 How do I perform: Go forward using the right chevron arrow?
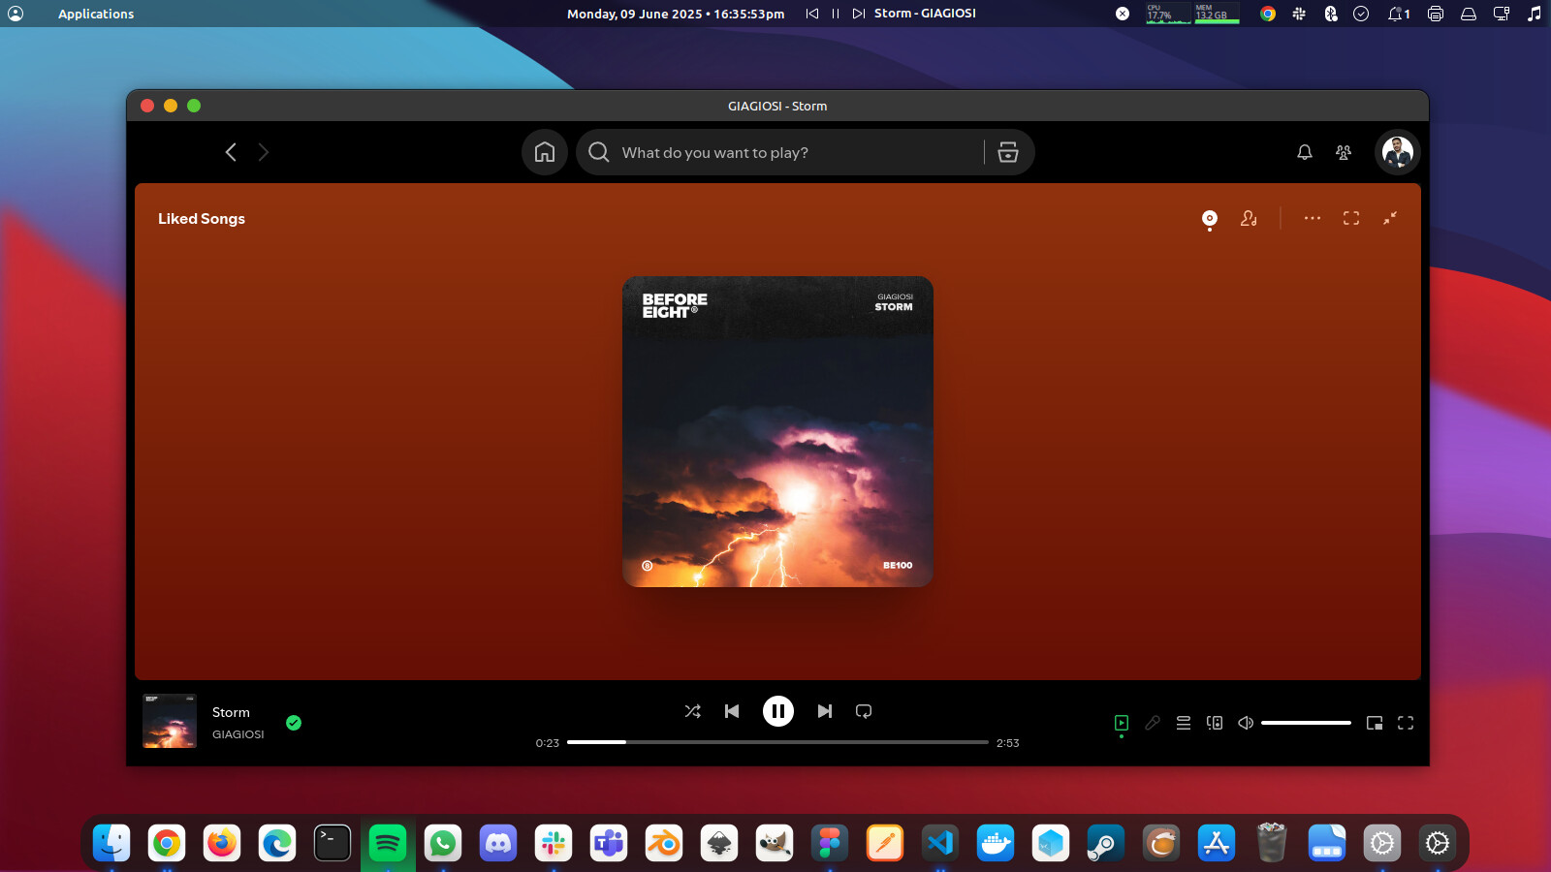263,152
